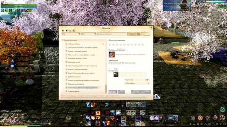
Task: Open the list view icon tab
Action: 70,31
